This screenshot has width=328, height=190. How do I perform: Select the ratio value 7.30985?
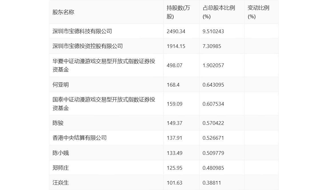[212, 46]
